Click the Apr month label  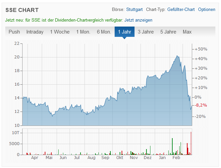click(x=34, y=158)
